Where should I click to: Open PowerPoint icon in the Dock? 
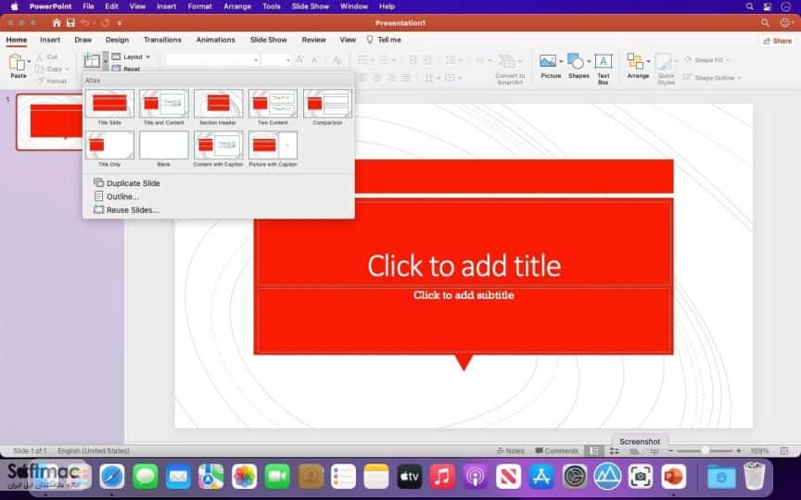(x=673, y=477)
